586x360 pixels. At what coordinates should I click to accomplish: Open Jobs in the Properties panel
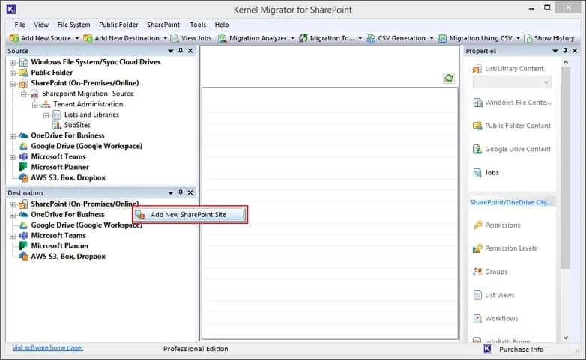tap(486, 173)
